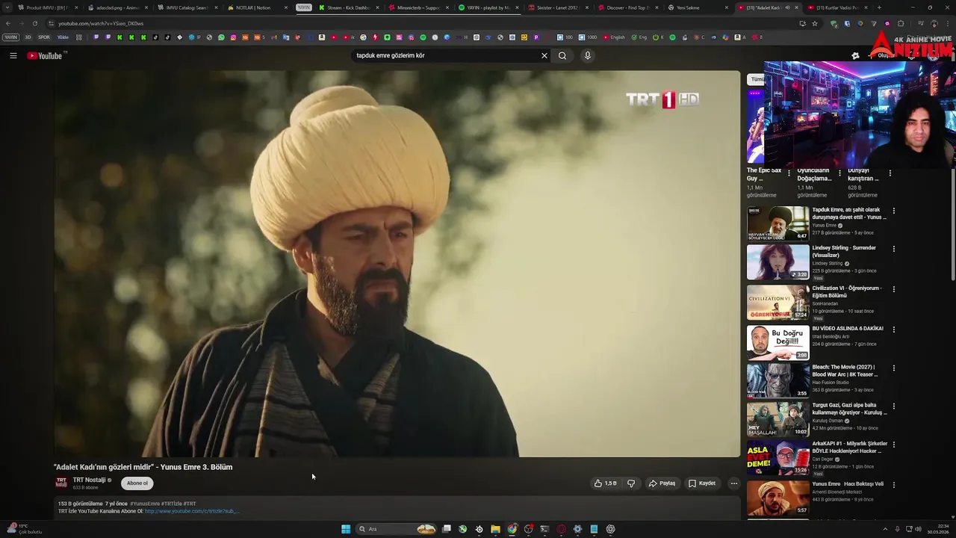The height and width of the screenshot is (538, 956).
Task: Open options menu for Lindsey Stirling video
Action: [893, 249]
